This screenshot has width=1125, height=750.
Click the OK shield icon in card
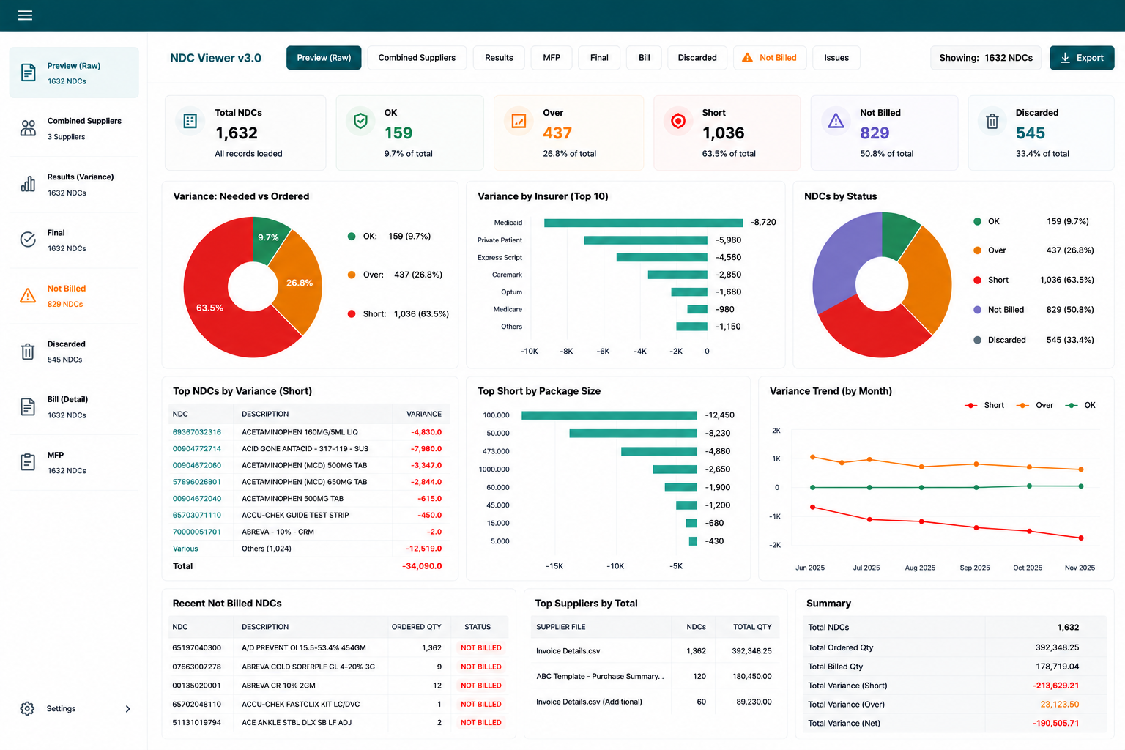tap(360, 122)
